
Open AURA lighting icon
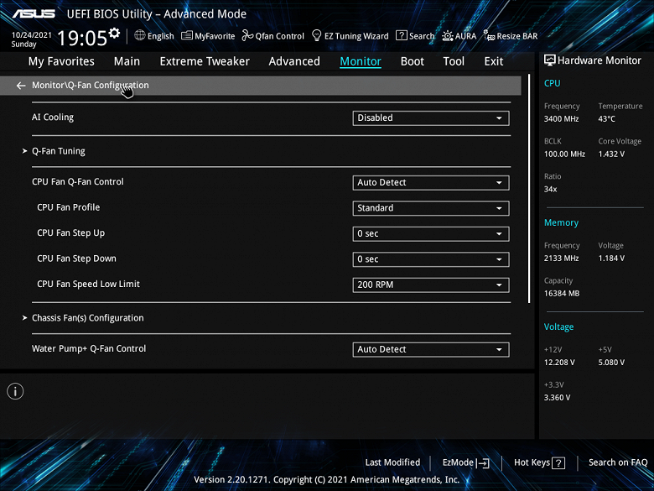[x=448, y=36]
